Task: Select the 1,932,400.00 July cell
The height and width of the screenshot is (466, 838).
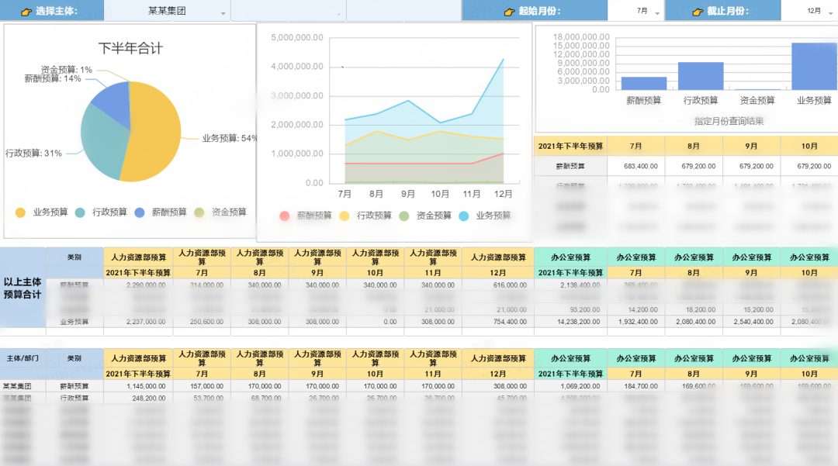Action: [636, 322]
